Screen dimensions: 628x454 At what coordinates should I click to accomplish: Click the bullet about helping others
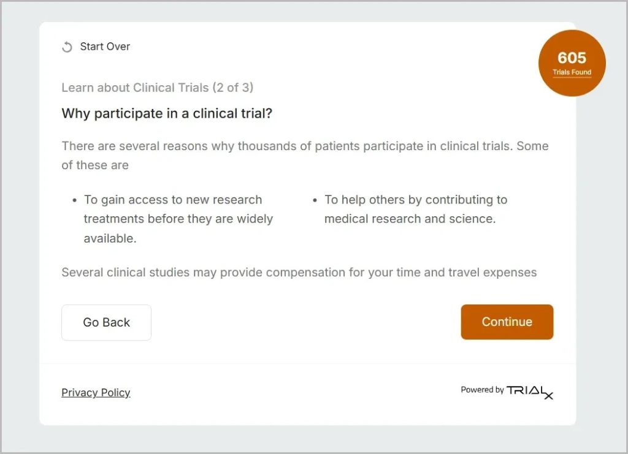coord(416,209)
